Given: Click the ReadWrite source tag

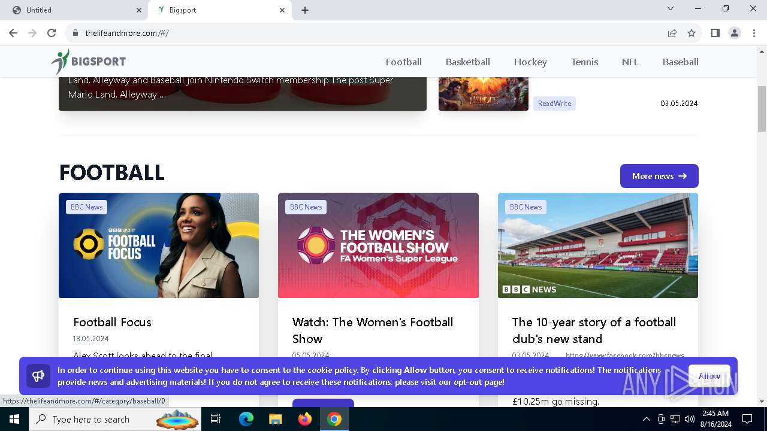Looking at the screenshot, I should [x=554, y=104].
